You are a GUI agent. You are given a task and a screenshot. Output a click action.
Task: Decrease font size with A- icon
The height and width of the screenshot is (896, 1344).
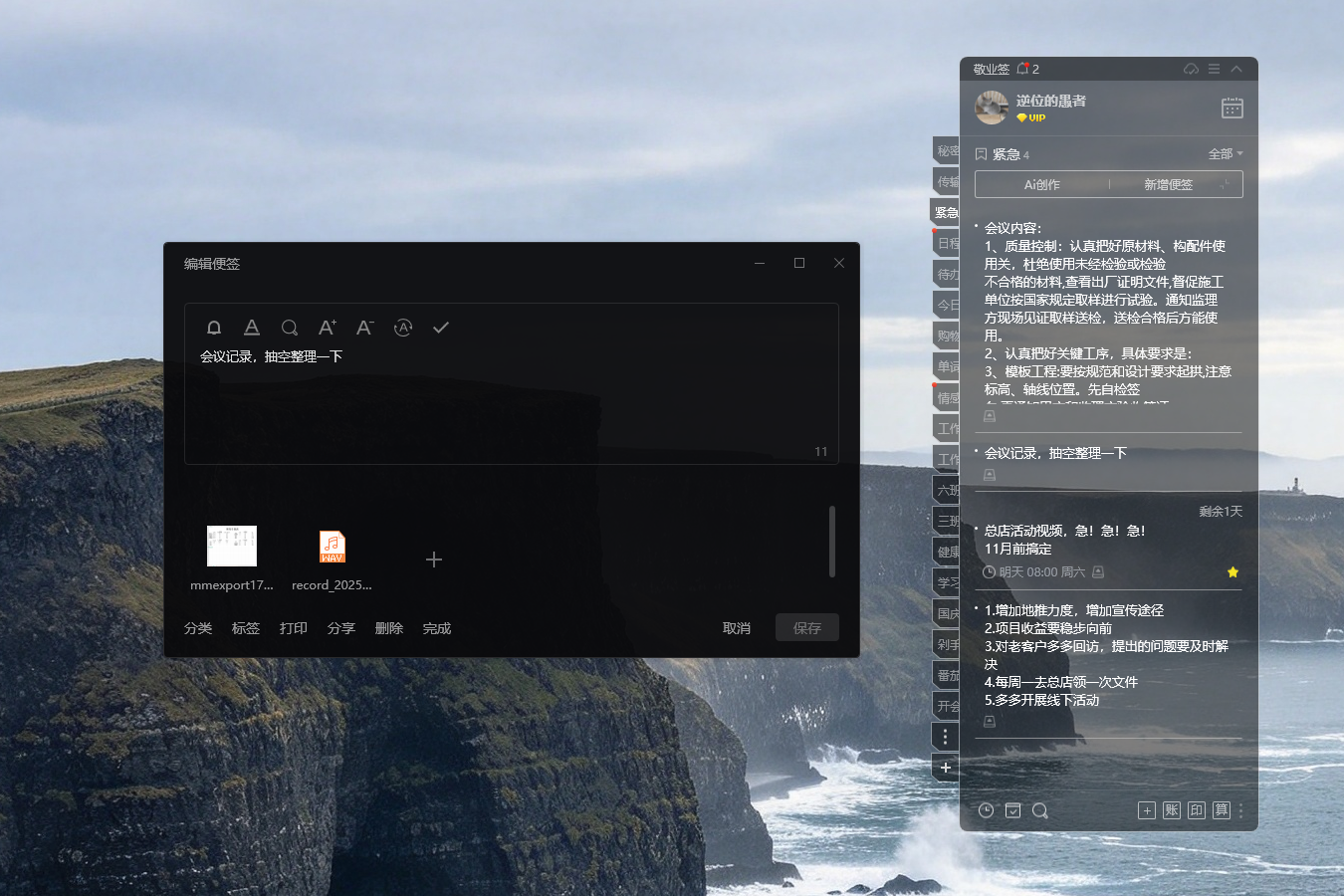365,328
